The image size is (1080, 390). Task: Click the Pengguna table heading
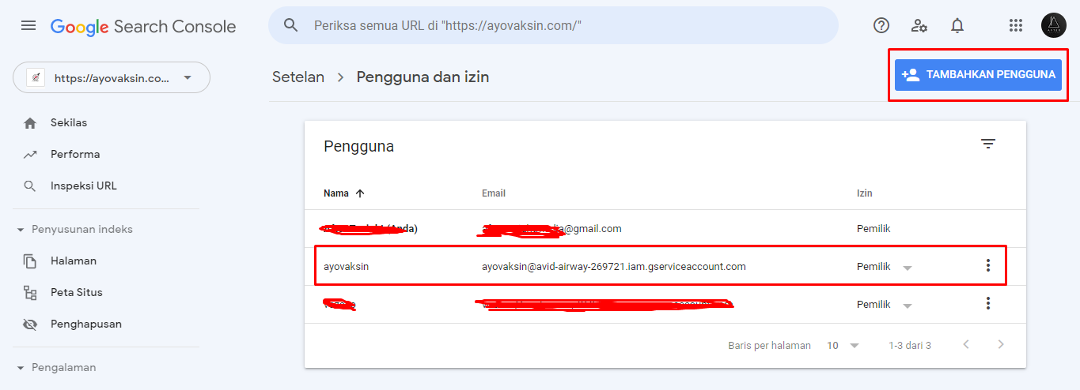point(359,146)
